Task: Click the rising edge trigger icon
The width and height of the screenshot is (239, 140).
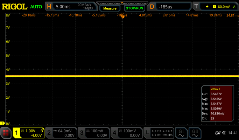Action: tap(207, 7)
